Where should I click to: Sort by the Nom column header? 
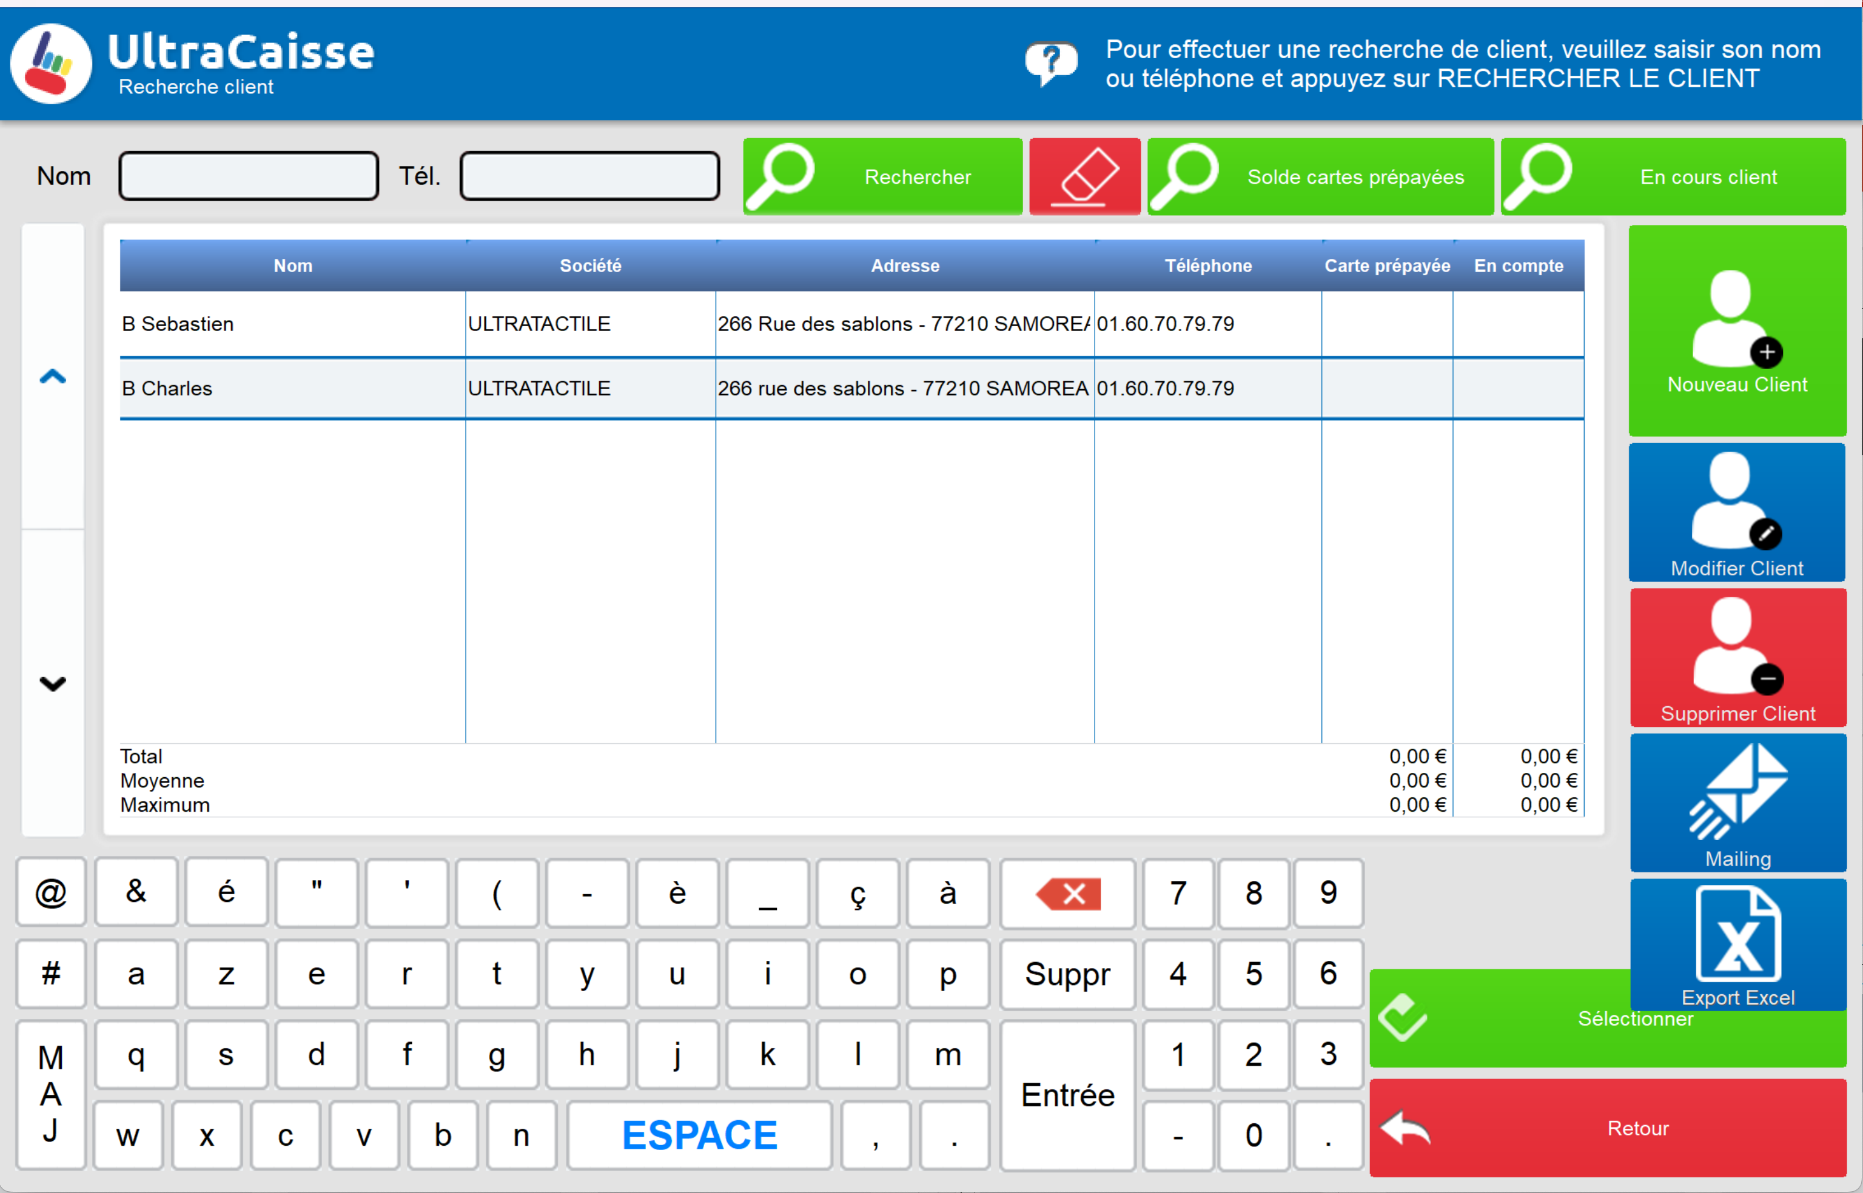(x=293, y=266)
